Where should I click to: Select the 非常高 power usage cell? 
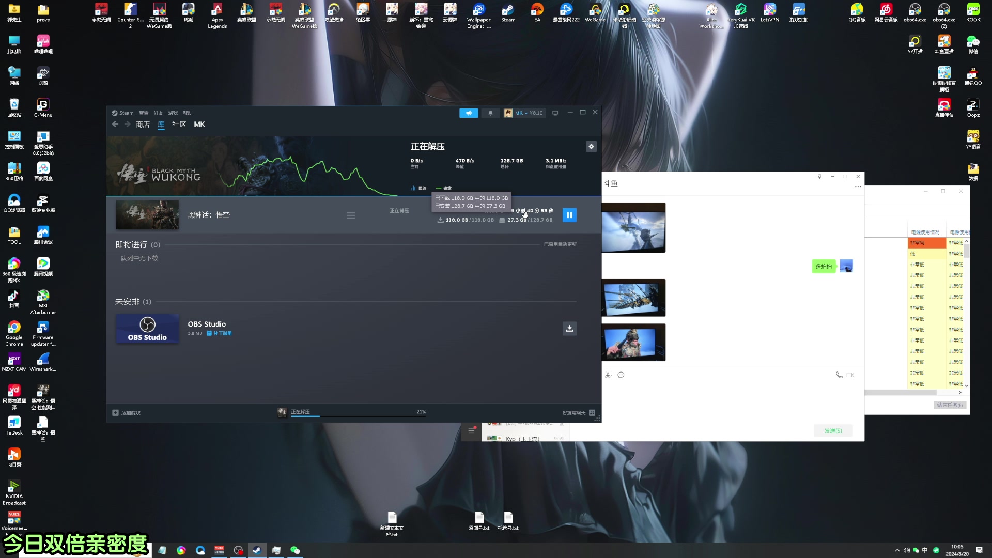(927, 243)
